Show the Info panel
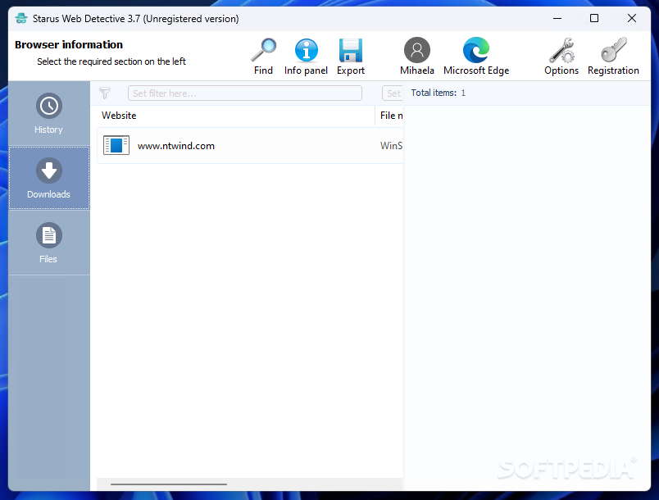Viewport: 659px width, 500px height. click(306, 57)
